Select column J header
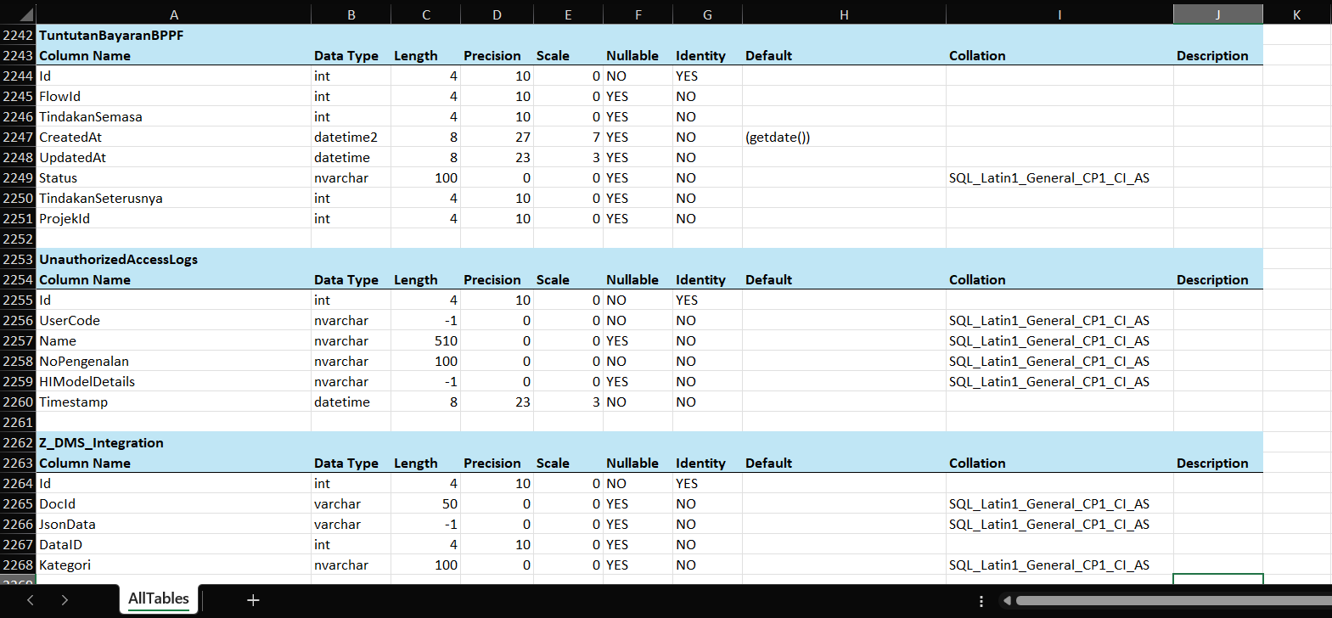The image size is (1332, 618). 1217,14
